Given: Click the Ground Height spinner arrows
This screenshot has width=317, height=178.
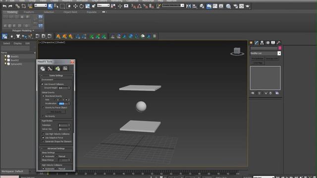Looking at the screenshot, I should coord(69,88).
